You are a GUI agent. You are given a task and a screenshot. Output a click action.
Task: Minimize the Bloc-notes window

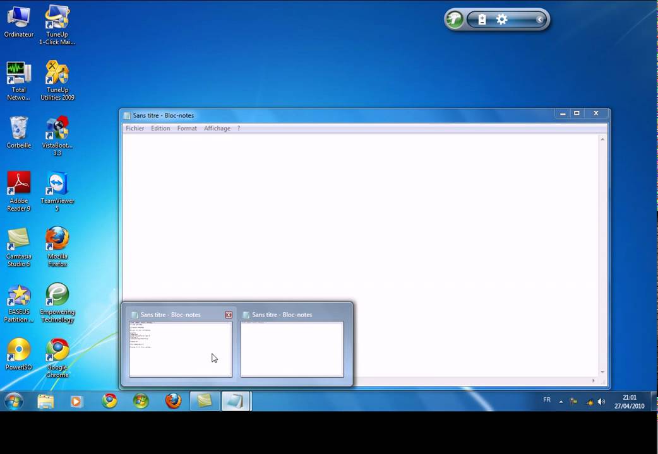click(563, 113)
